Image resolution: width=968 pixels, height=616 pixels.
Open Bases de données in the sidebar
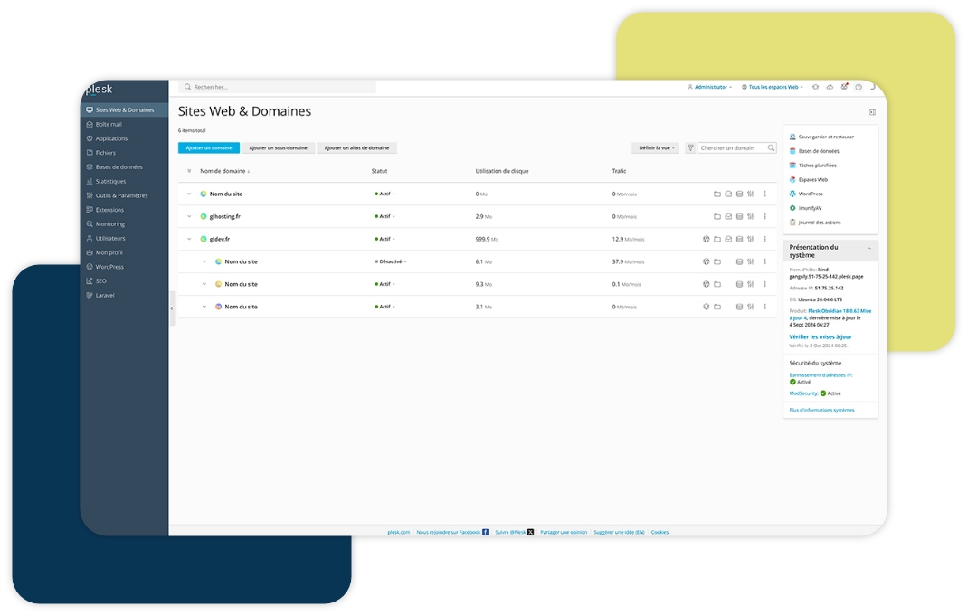click(x=119, y=167)
